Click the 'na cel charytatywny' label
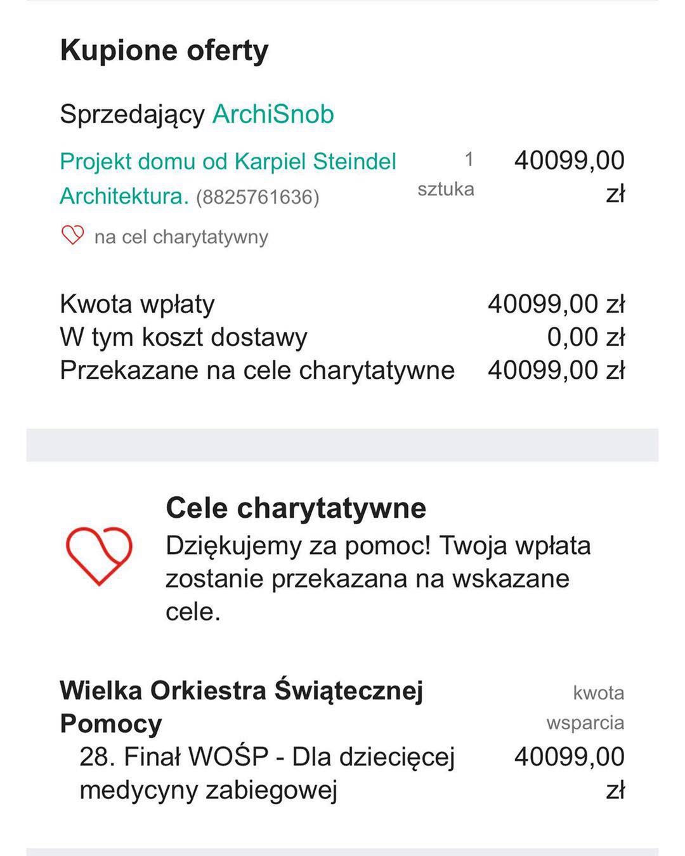This screenshot has height=856, width=685. 181,237
